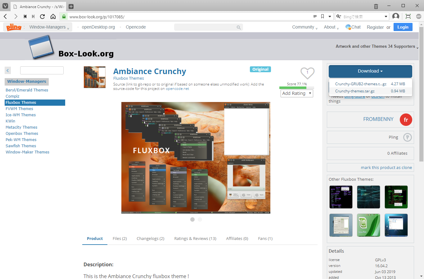Like the theme with heart icon
Viewport: 424px width, 279px height.
[308, 73]
